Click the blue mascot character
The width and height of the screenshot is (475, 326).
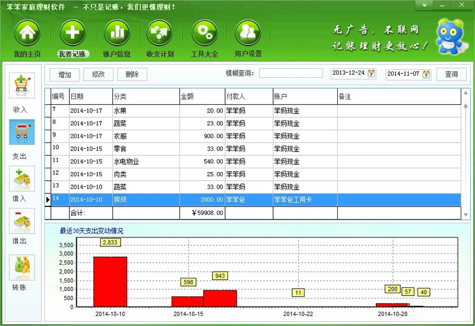coord(450,36)
